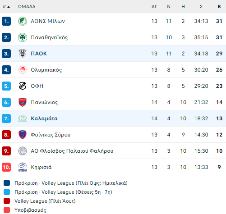The height and width of the screenshot is (214, 226).
Task: Click the Φοίνικας Σύρου crest icon
Action: click(23, 135)
